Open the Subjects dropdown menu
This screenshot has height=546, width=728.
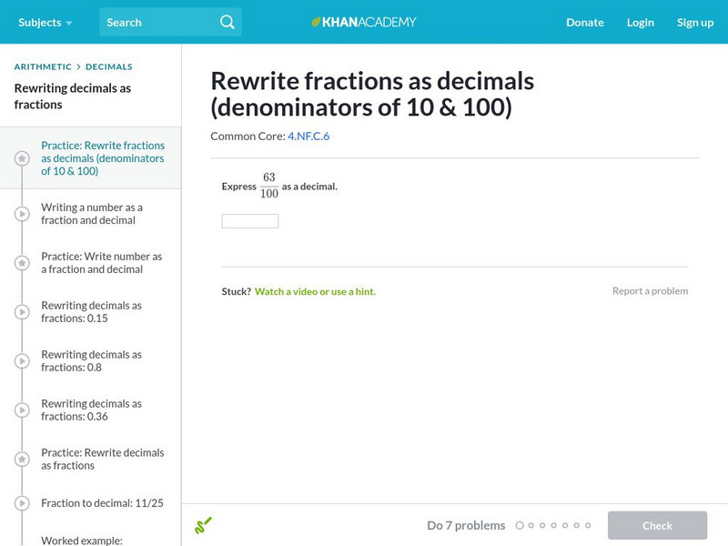point(45,22)
